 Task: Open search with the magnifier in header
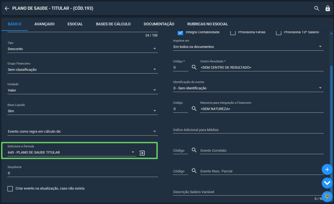(317, 8)
